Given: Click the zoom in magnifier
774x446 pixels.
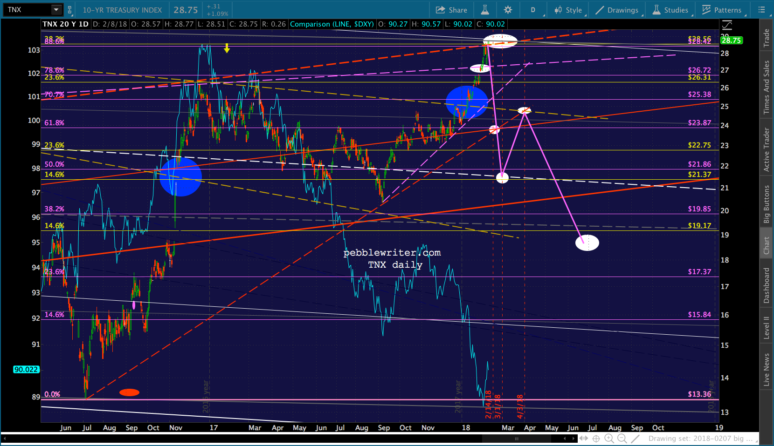Looking at the screenshot, I should point(609,439).
